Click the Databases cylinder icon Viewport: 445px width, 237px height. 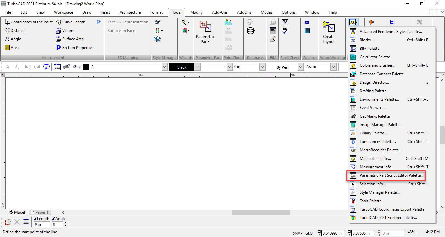pyautogui.click(x=251, y=31)
